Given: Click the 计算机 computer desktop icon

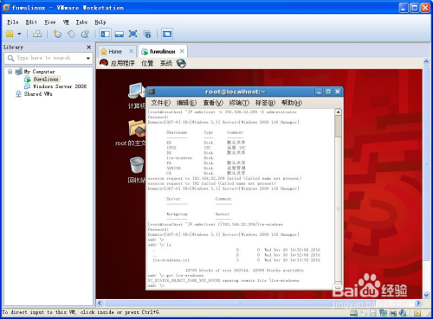Looking at the screenshot, I should (136, 96).
